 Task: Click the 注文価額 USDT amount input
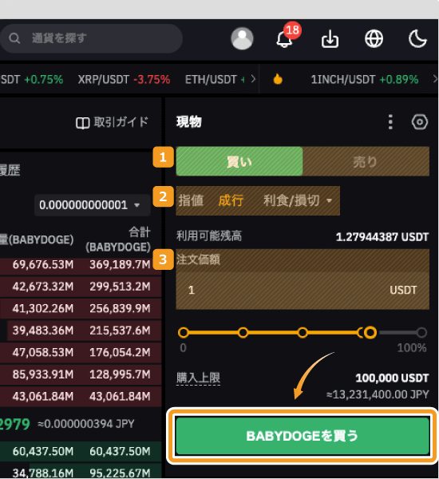coord(303,291)
